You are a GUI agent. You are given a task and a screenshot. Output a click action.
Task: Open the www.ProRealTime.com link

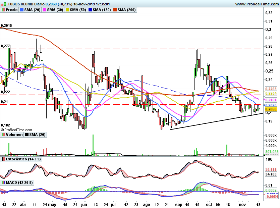[x=257, y=4]
